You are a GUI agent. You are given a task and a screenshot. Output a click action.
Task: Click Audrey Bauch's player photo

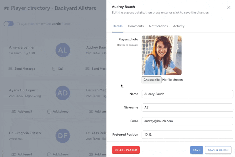pos(162,55)
